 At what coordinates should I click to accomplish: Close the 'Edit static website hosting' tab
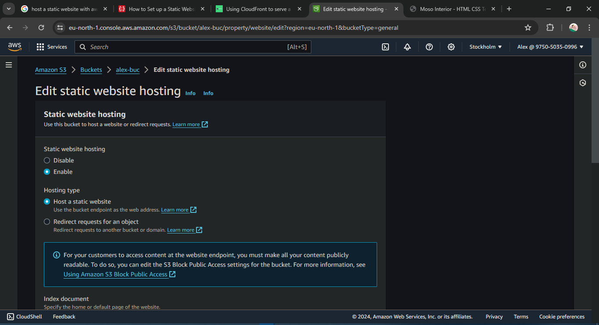(x=396, y=9)
